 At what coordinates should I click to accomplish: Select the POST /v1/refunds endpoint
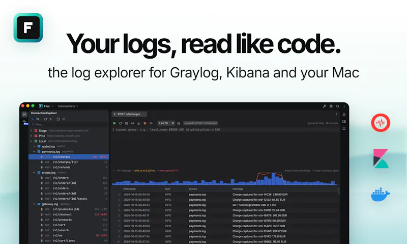pyautogui.click(x=69, y=168)
